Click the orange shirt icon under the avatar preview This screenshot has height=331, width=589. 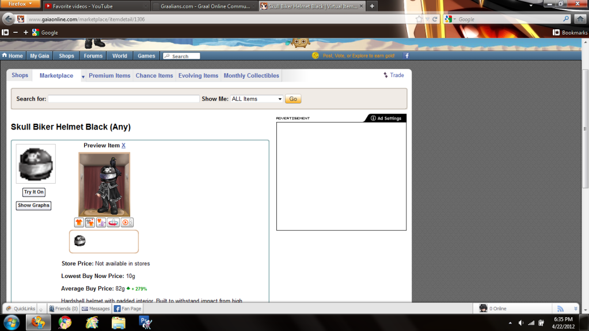pos(79,223)
